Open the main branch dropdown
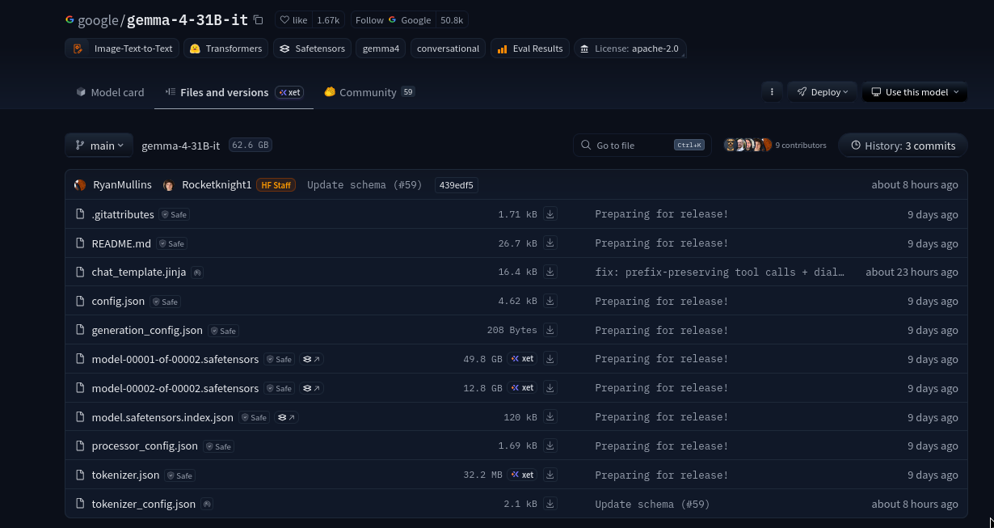Screen dimensions: 994x528 pyautogui.click(x=99, y=146)
